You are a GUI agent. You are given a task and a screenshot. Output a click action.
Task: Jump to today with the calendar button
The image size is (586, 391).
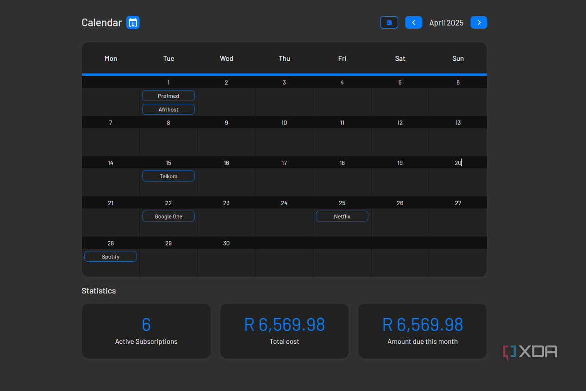coord(389,22)
